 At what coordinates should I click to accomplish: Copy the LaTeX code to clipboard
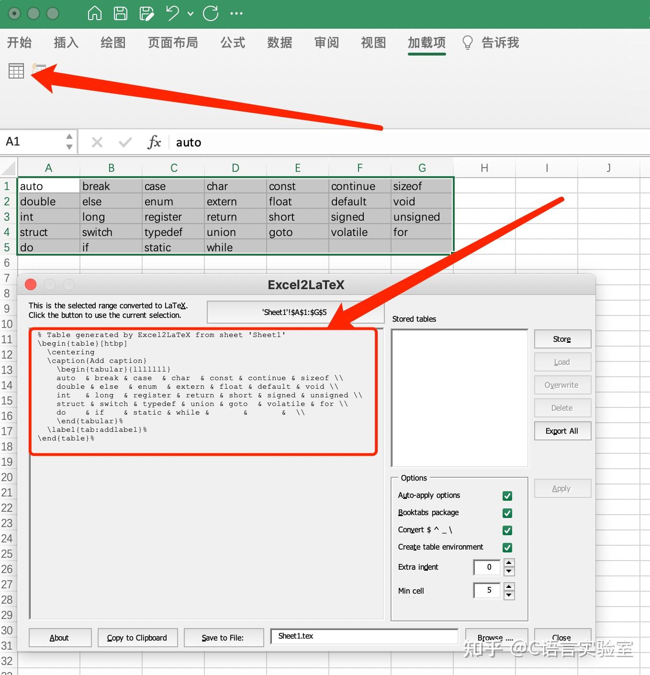pos(137,637)
